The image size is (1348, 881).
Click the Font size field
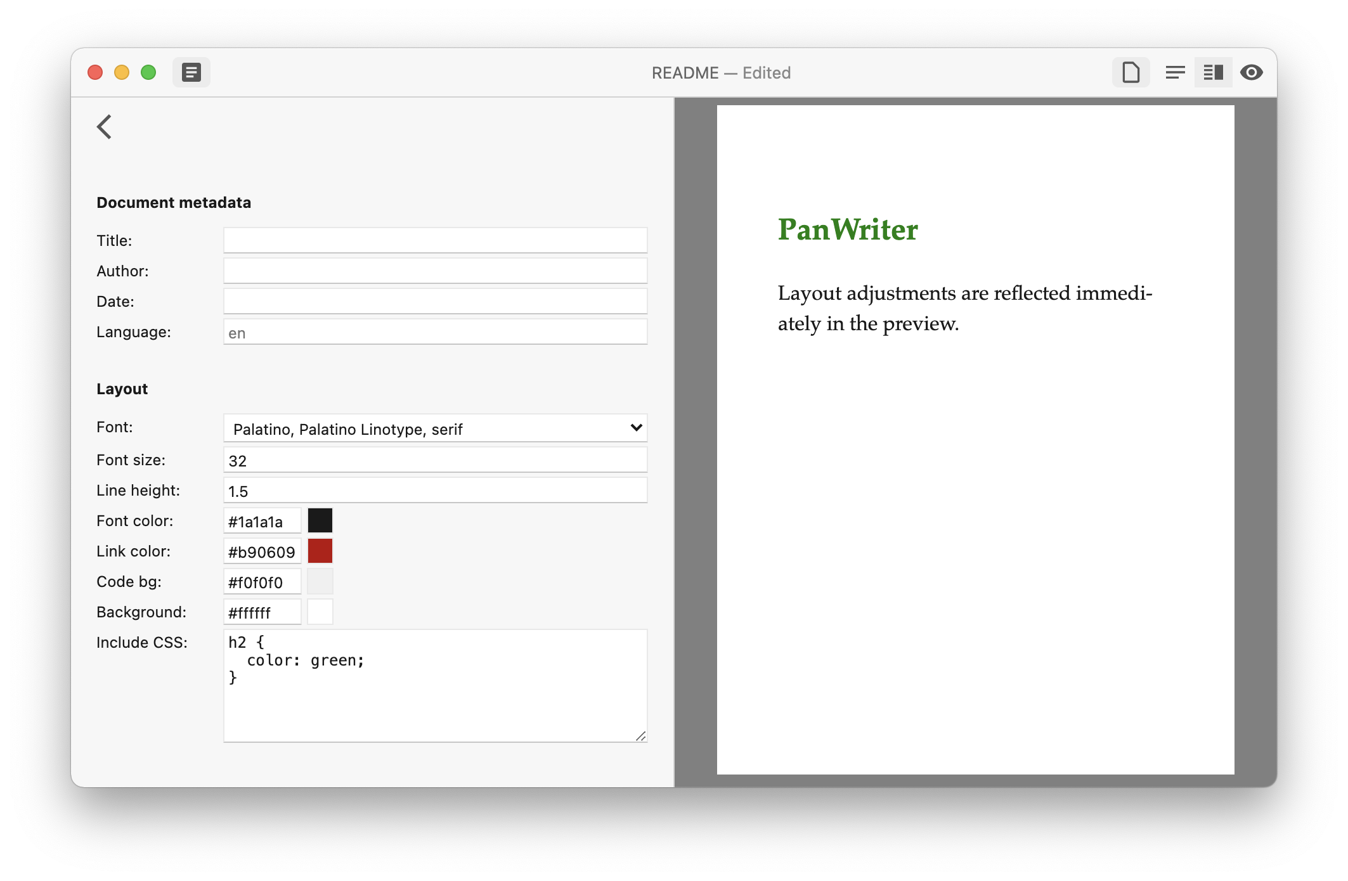(x=435, y=460)
